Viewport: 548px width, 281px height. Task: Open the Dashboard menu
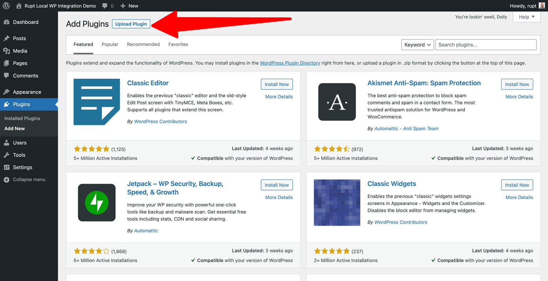pos(29,22)
